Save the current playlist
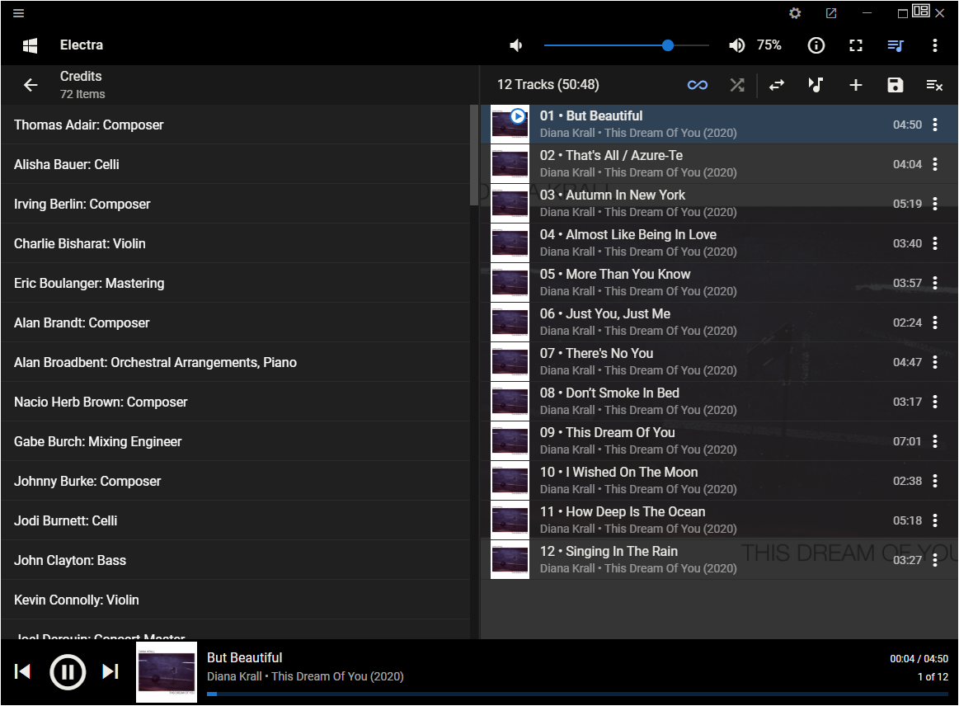Screen dimensions: 959x706 pyautogui.click(x=895, y=85)
